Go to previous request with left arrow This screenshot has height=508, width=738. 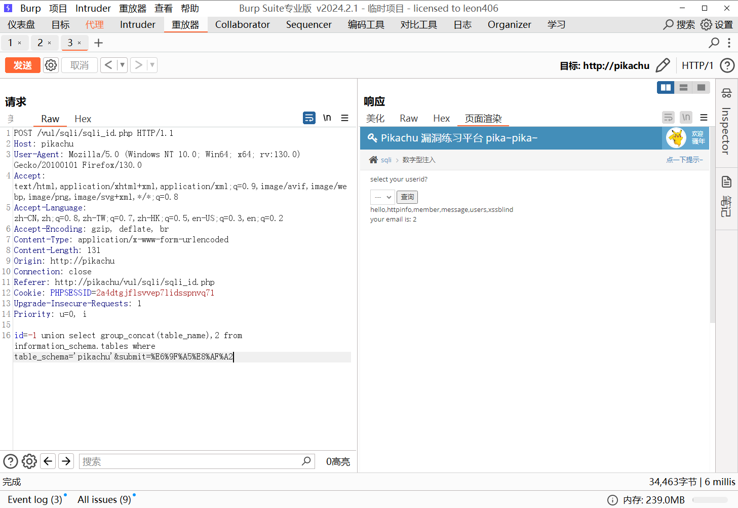tap(108, 65)
